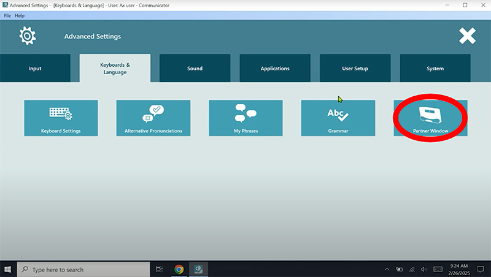Open the Applications tab
The height and width of the screenshot is (277, 491).
tap(275, 69)
